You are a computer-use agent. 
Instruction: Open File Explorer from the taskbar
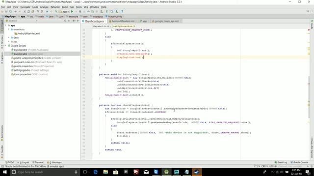coord(105,172)
